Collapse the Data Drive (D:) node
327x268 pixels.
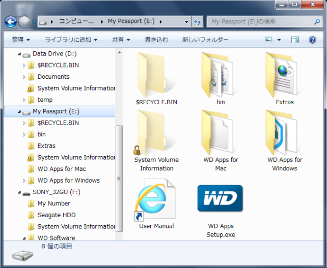pos(19,54)
